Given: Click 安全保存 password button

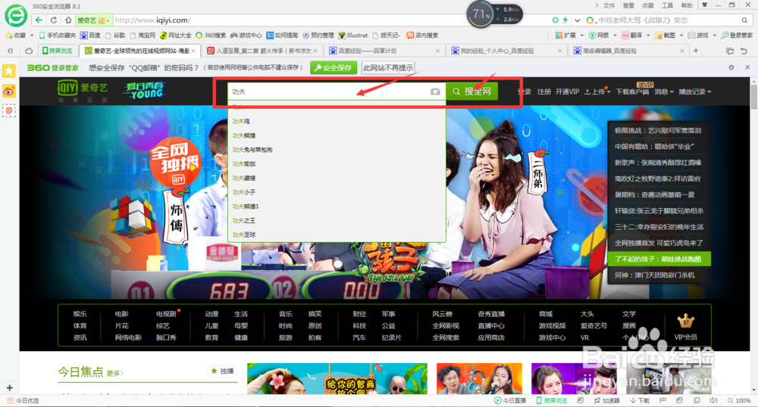Looking at the screenshot, I should (334, 67).
